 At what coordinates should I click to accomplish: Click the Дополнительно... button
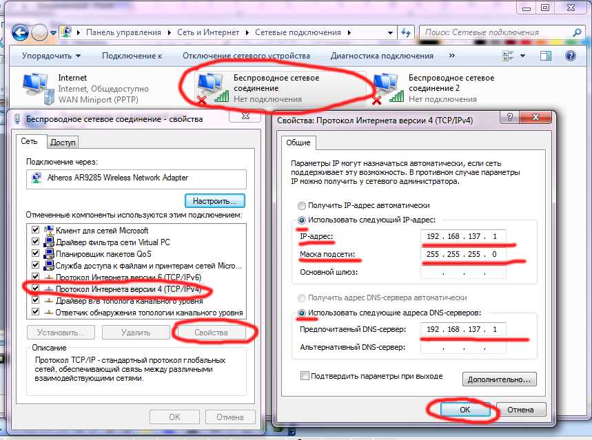coord(499,379)
